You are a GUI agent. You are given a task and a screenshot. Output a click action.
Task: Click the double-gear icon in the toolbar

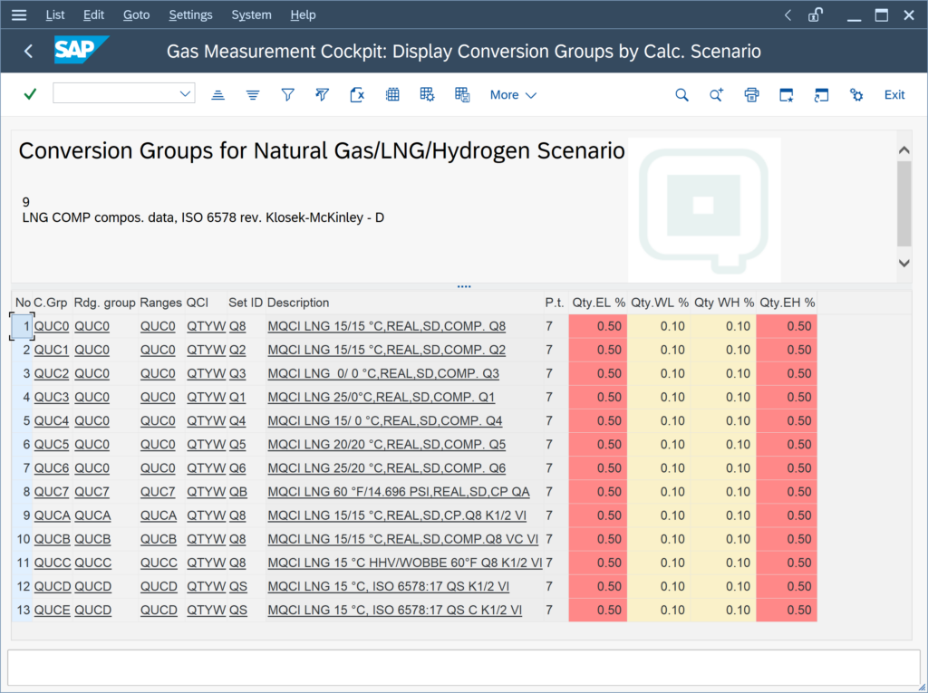click(x=856, y=95)
